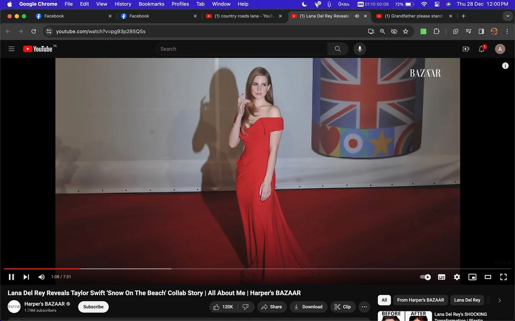Open Harper's BAZAAR channel name link
515x321 pixels.
tap(45, 304)
